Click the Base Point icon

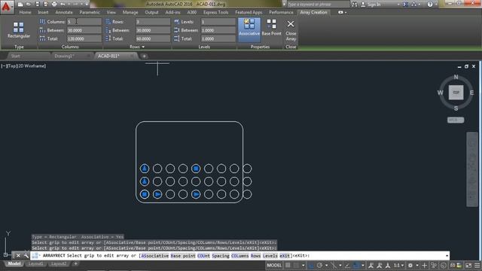click(271, 28)
